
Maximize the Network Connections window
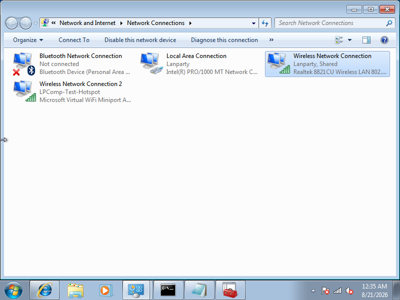(x=370, y=9)
